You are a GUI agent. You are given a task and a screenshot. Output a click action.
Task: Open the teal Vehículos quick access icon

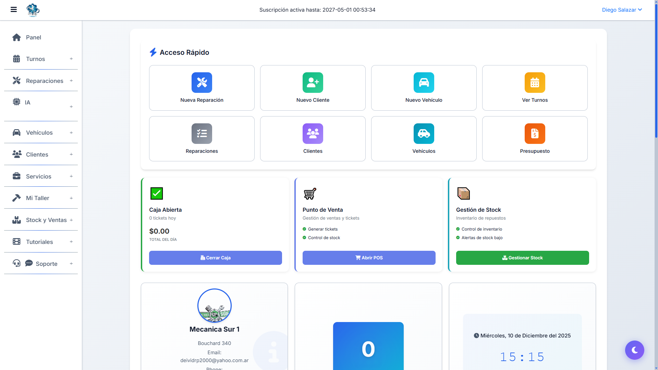[x=424, y=134]
